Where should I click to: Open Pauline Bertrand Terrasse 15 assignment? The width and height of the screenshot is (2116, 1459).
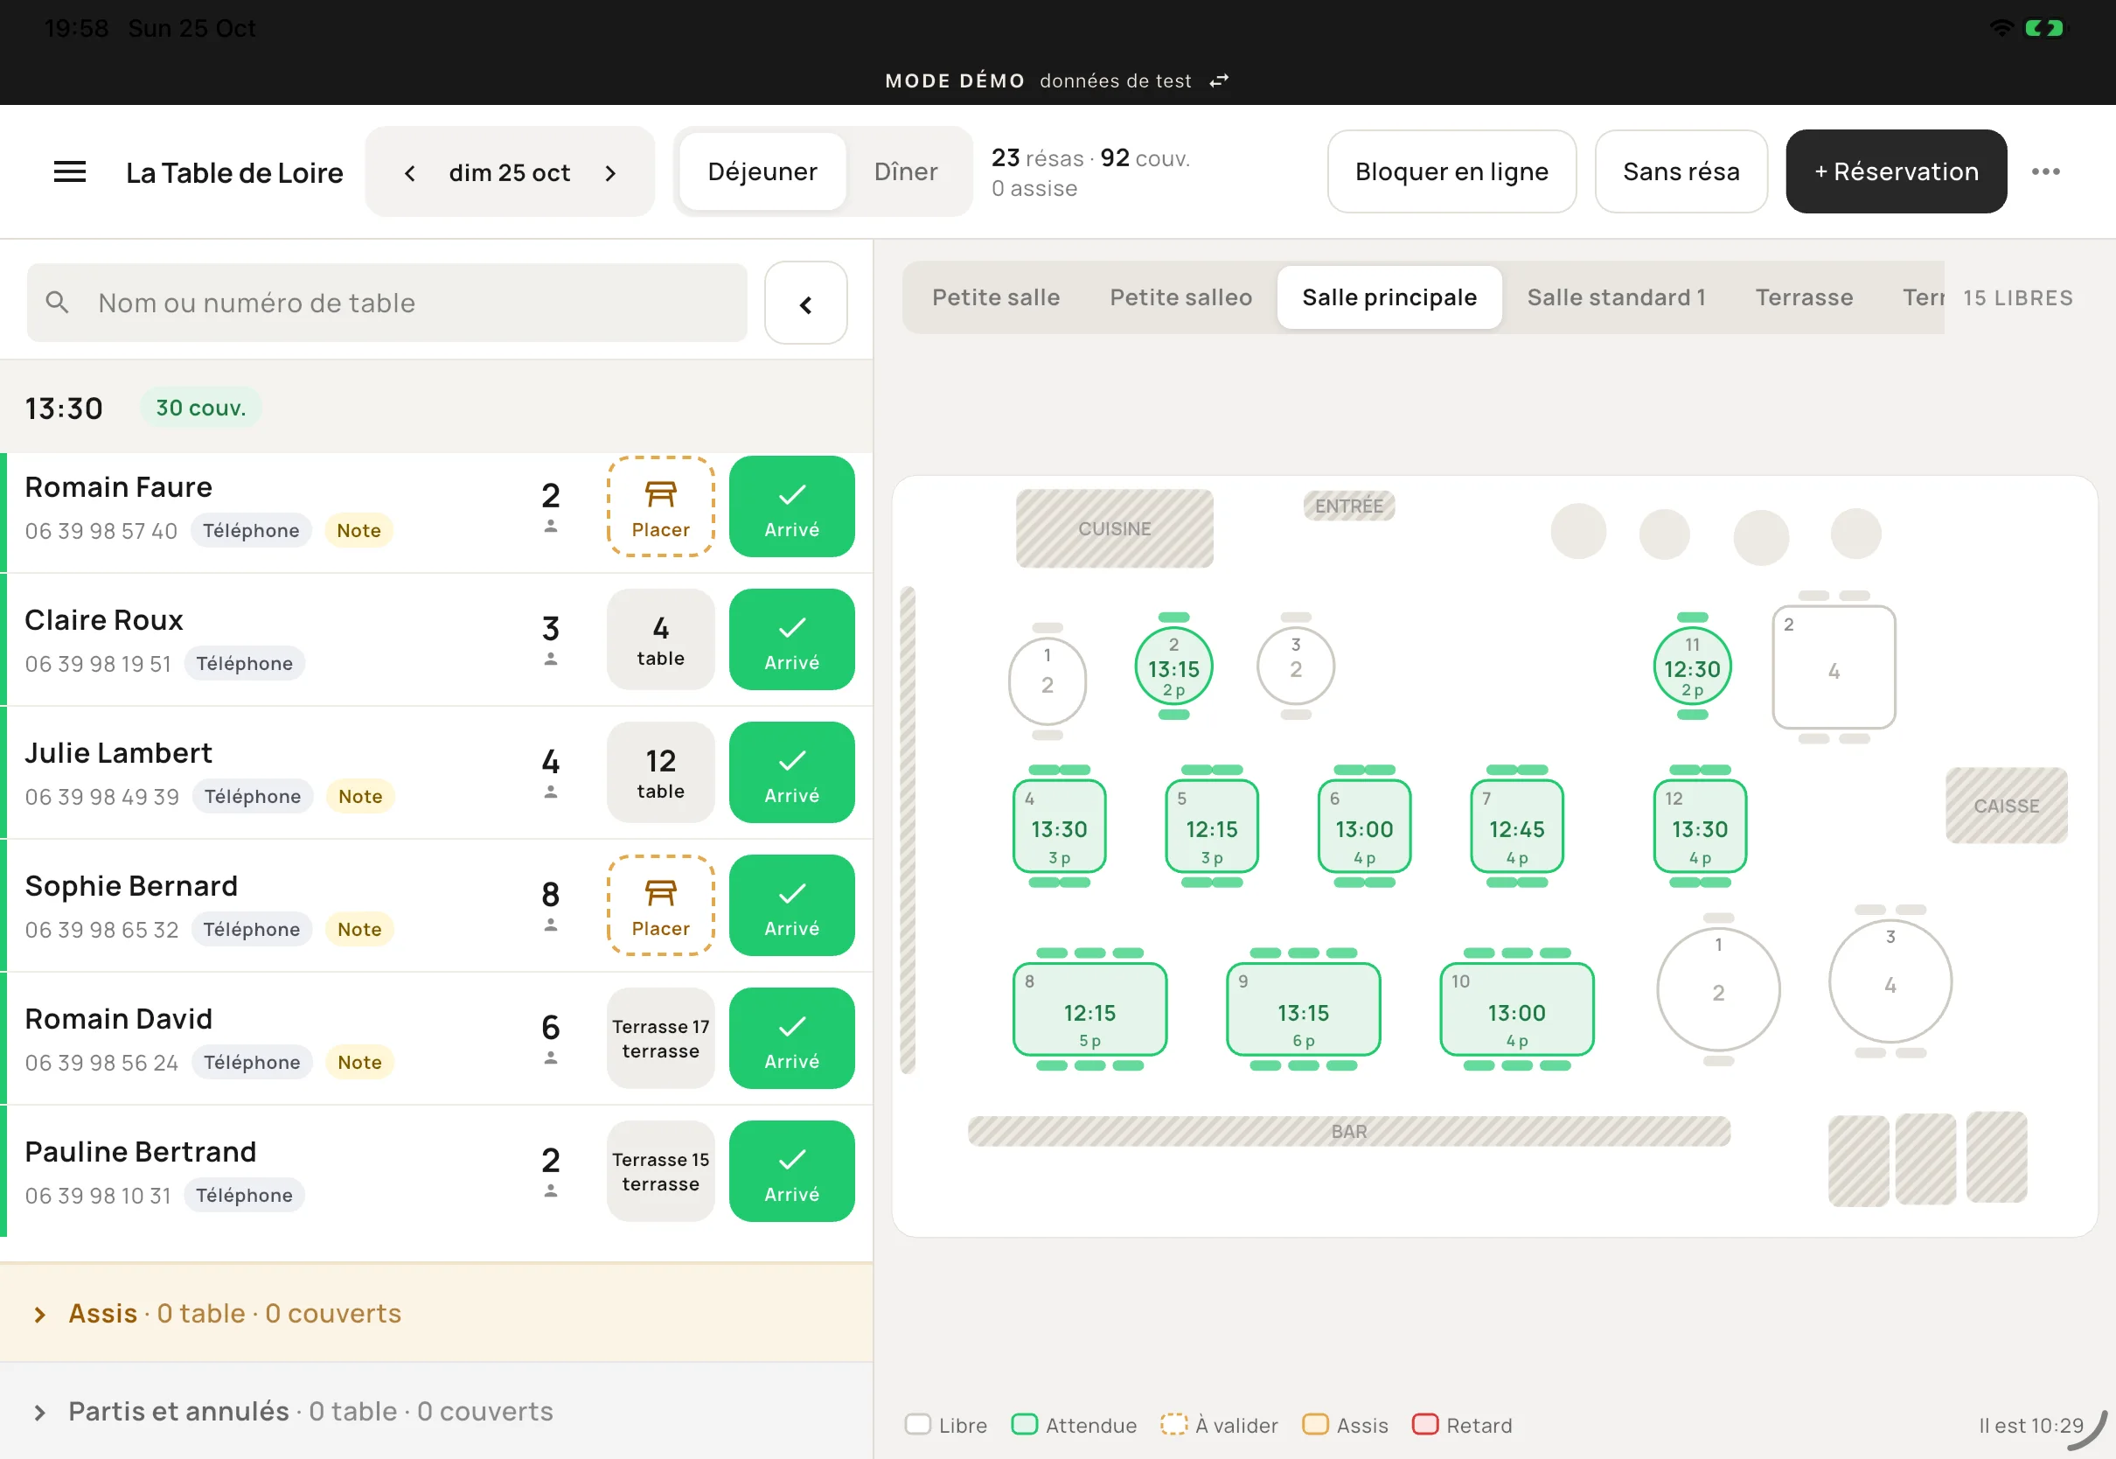660,1171
